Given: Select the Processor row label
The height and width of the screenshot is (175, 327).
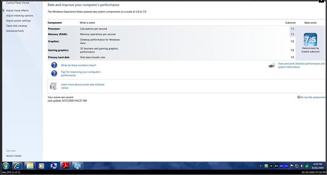Looking at the screenshot, I should coord(54,29).
